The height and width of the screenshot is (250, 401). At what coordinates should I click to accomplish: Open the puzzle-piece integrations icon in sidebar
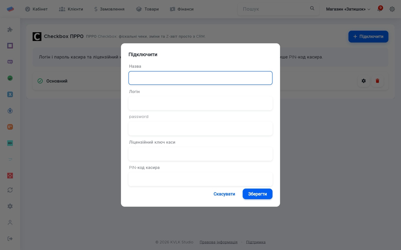[10, 29]
